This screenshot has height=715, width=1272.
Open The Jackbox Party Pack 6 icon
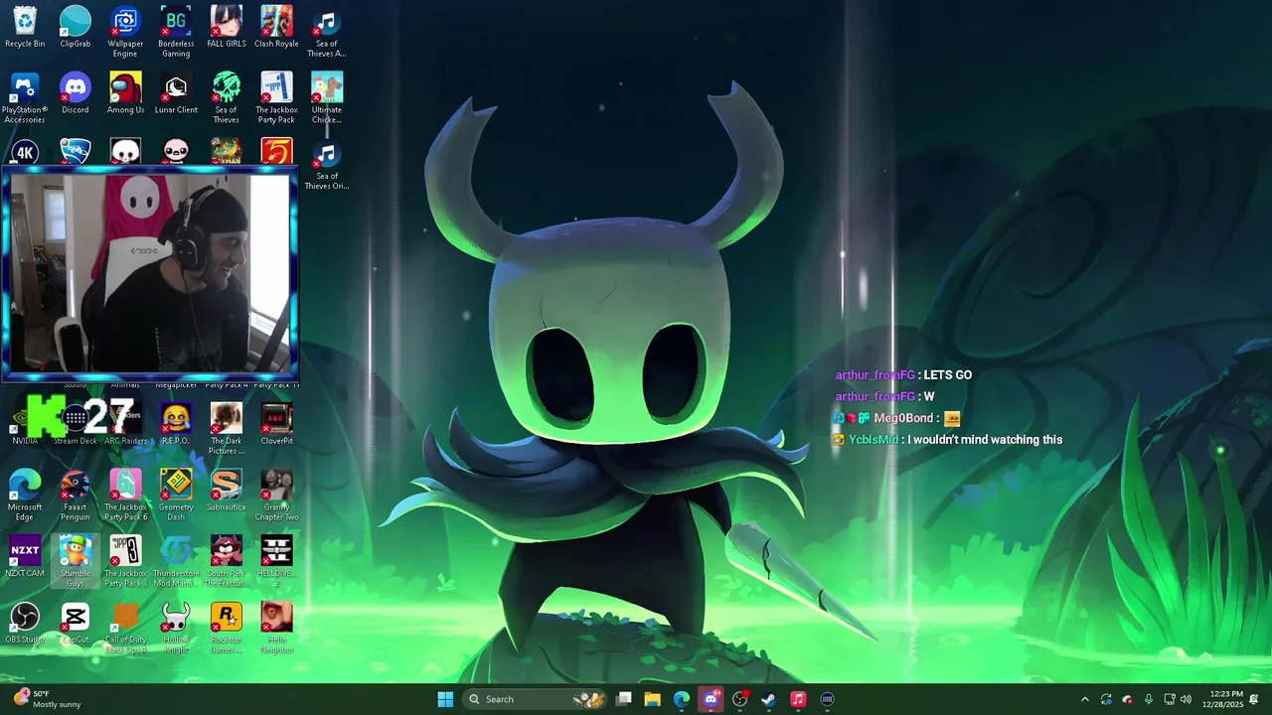point(125,495)
